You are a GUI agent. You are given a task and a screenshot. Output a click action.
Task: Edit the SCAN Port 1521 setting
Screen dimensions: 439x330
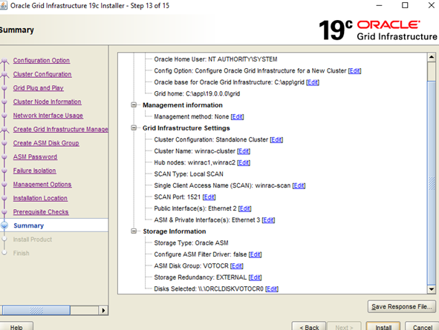click(x=209, y=197)
